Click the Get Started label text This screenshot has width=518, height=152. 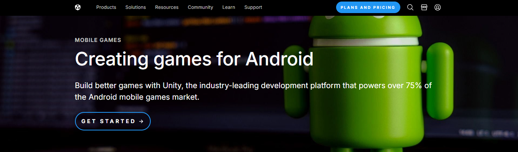(108, 121)
